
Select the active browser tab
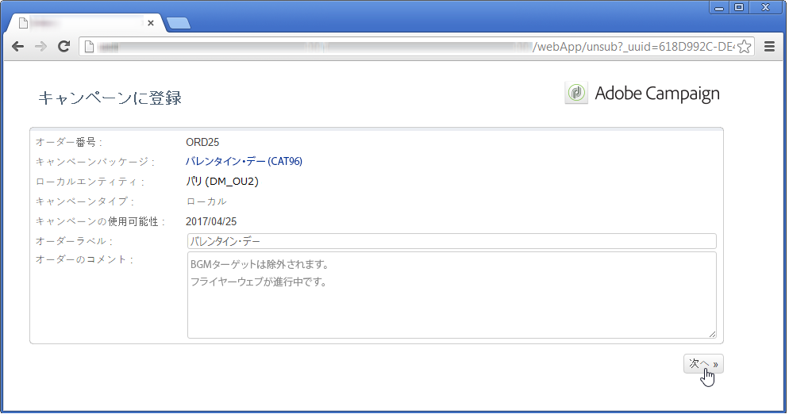86,23
